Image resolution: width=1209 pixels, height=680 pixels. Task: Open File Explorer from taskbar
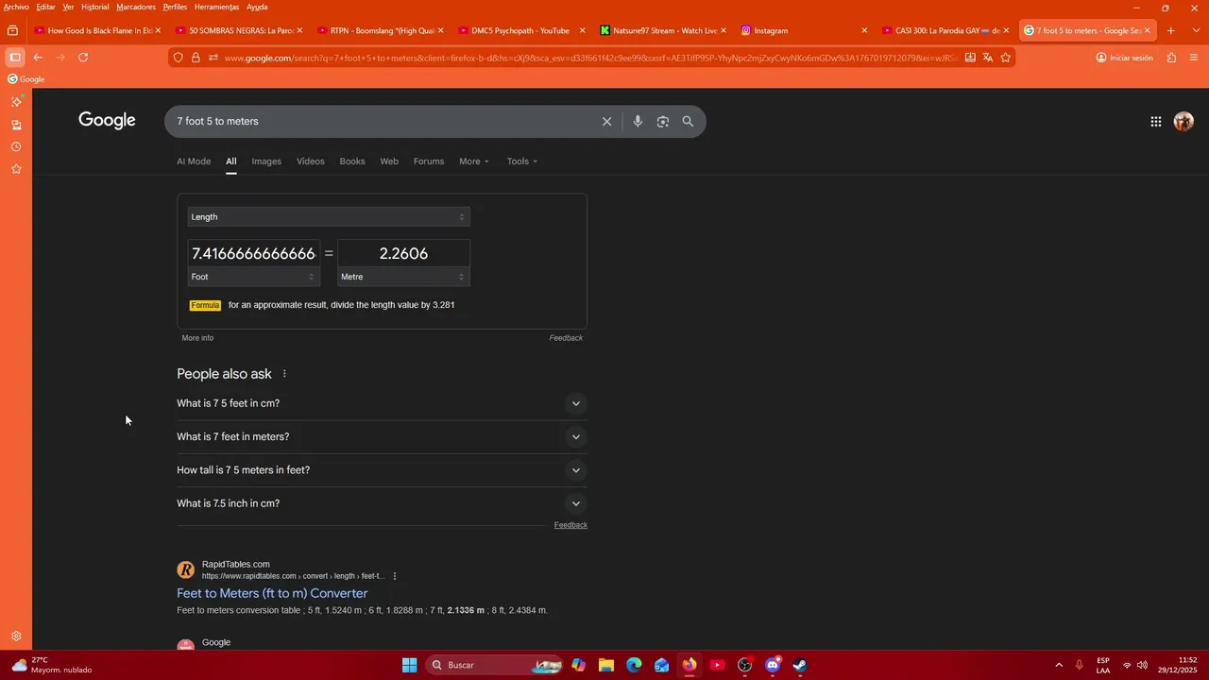pyautogui.click(x=605, y=665)
